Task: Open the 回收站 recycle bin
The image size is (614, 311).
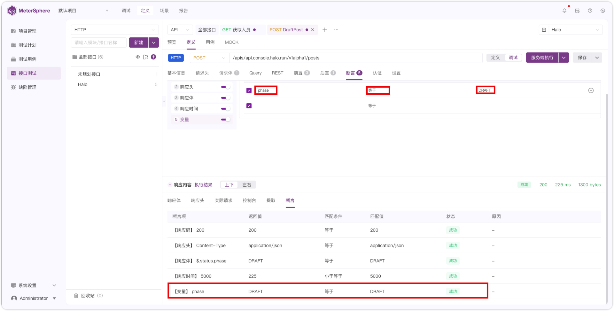Action: tap(88, 296)
